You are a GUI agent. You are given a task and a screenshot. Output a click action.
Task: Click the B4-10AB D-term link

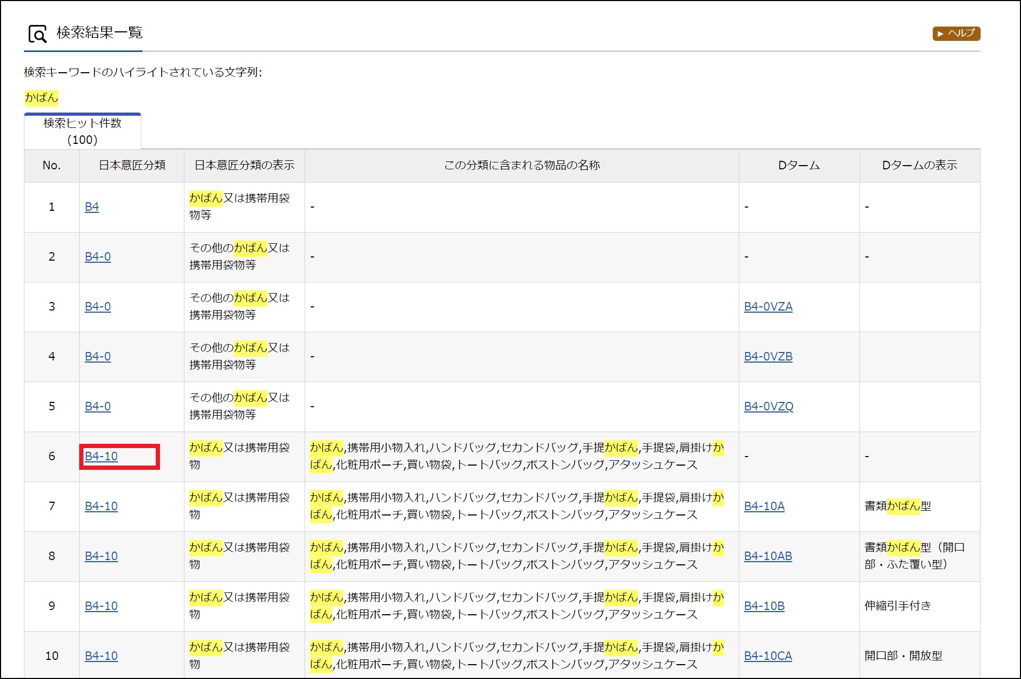point(767,556)
